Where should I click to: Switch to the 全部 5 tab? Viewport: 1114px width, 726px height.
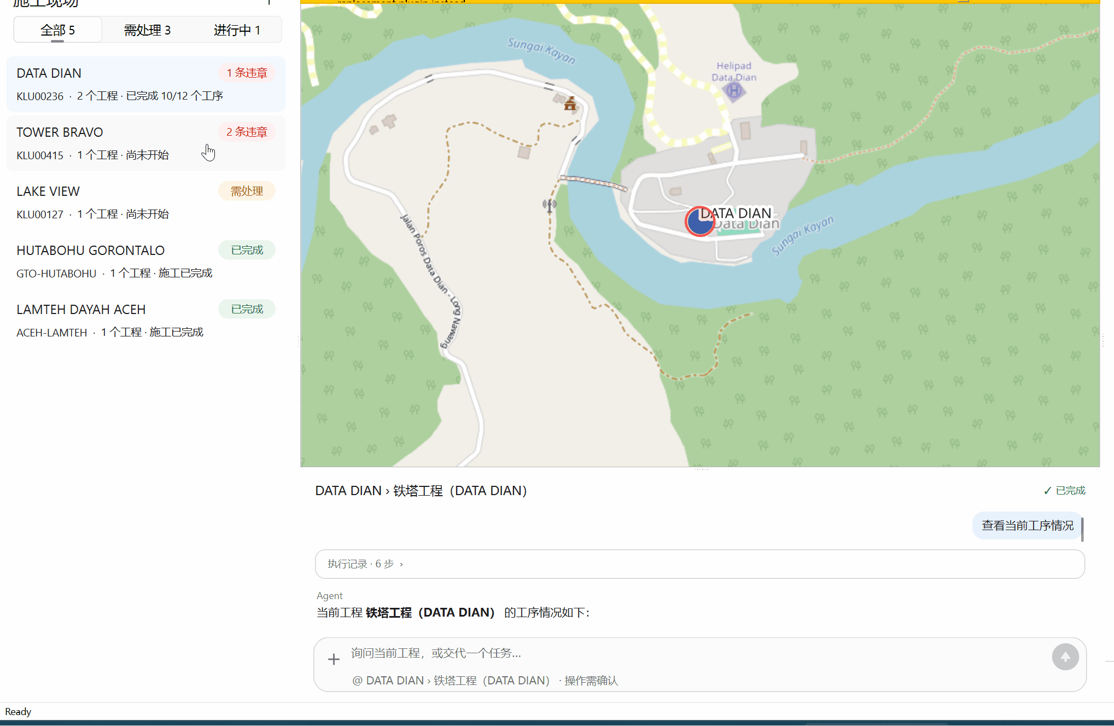(x=57, y=30)
